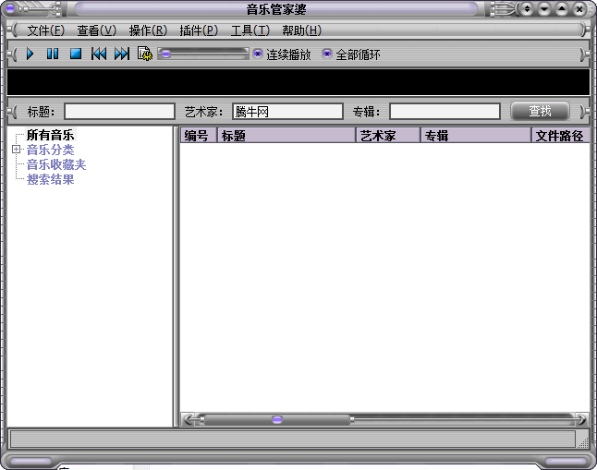Focus the 标题 search field
The height and width of the screenshot is (470, 597).
click(x=119, y=112)
